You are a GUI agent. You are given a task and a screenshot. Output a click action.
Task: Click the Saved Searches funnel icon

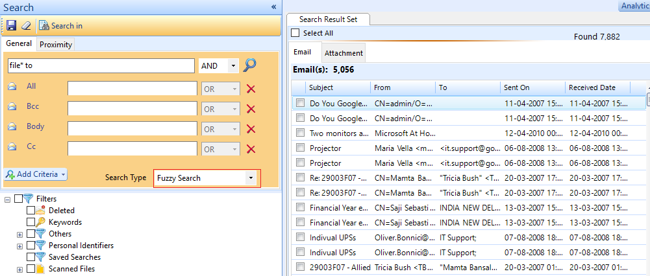pyautogui.click(x=40, y=257)
